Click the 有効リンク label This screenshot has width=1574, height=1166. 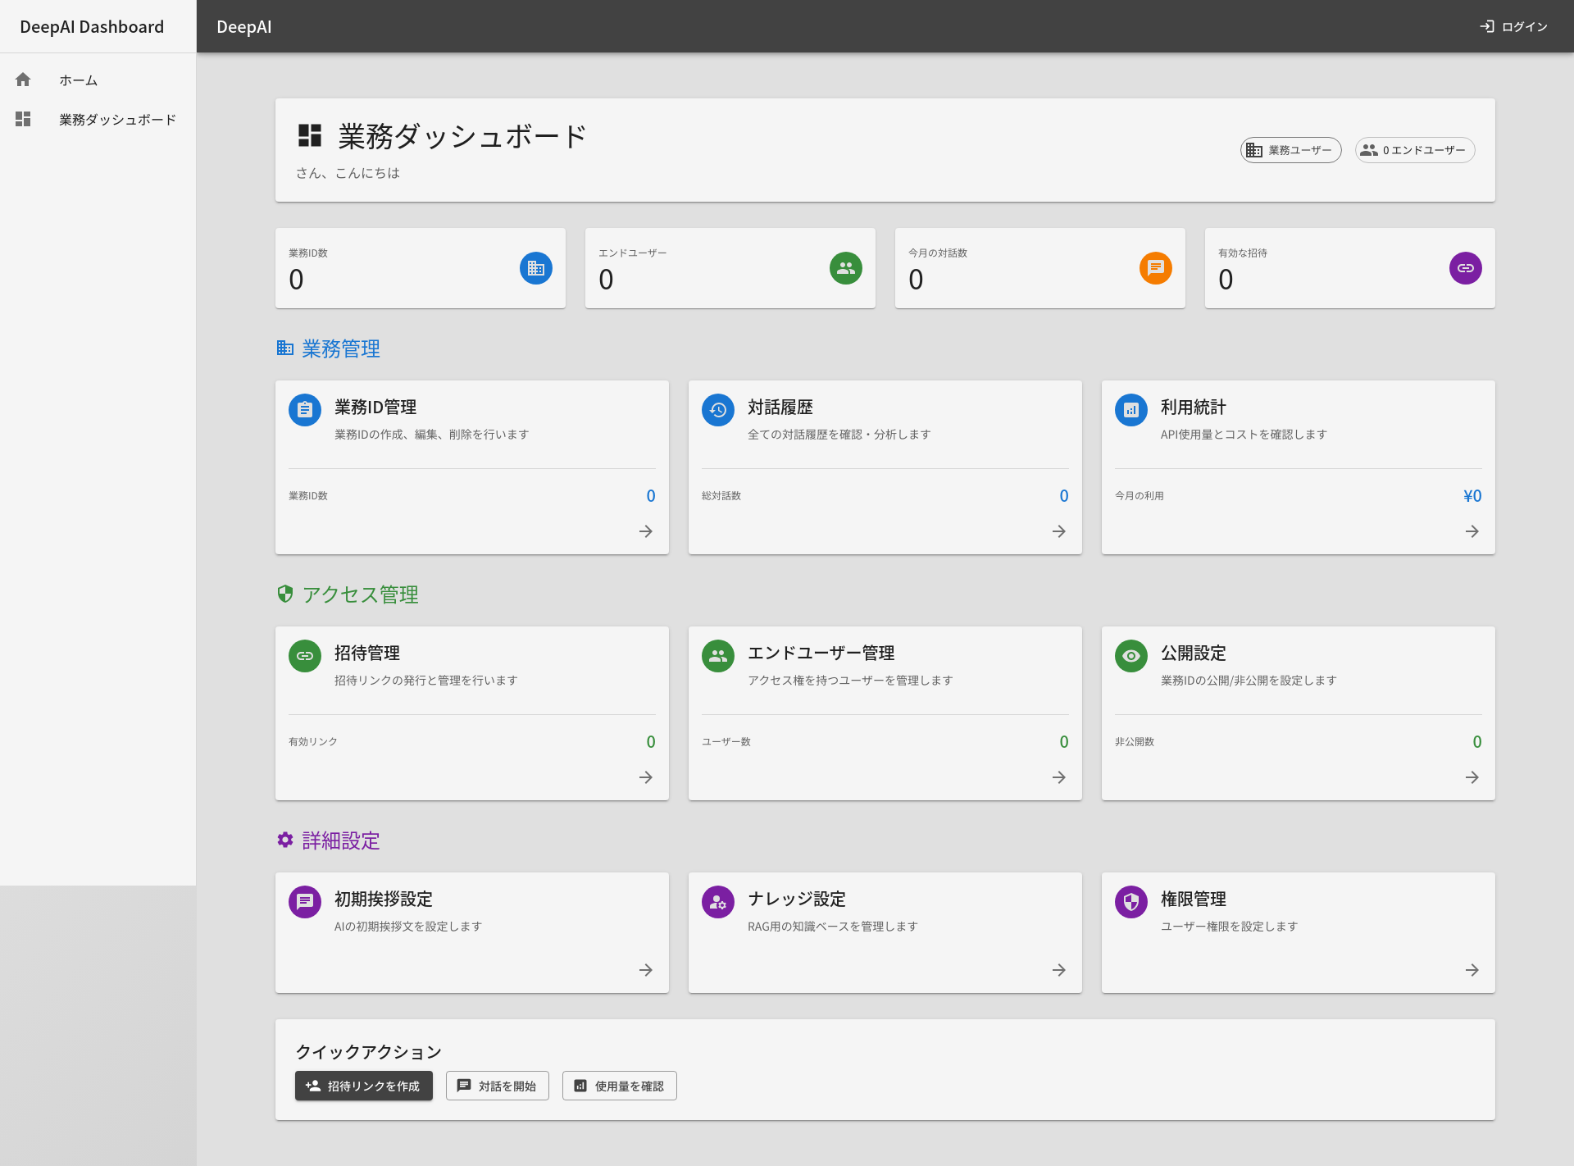(x=313, y=742)
